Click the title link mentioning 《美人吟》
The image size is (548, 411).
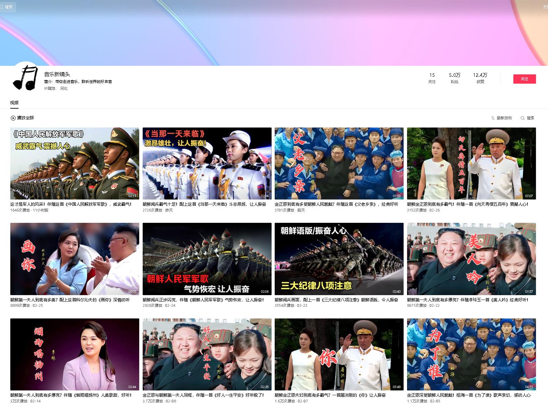467,300
